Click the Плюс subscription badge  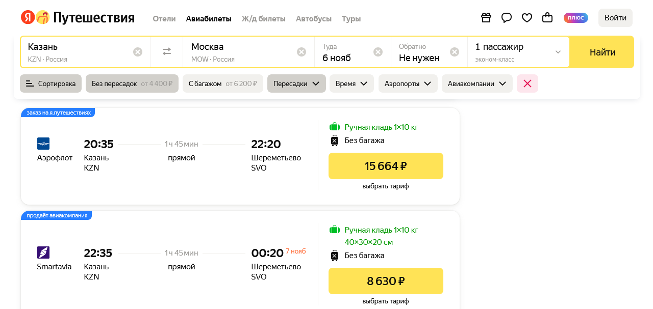[575, 18]
